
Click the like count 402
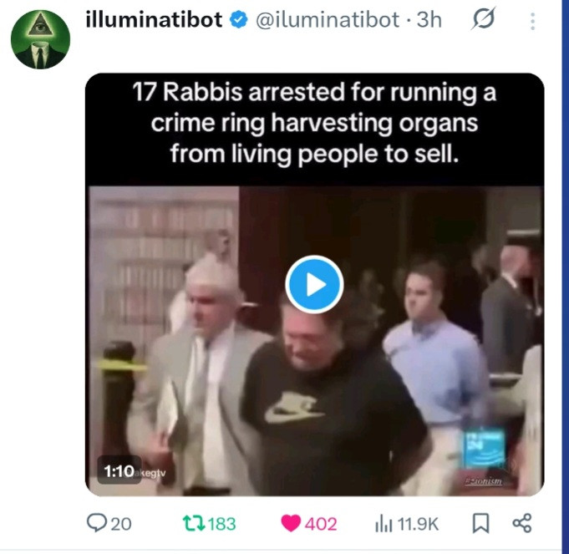pyautogui.click(x=321, y=524)
